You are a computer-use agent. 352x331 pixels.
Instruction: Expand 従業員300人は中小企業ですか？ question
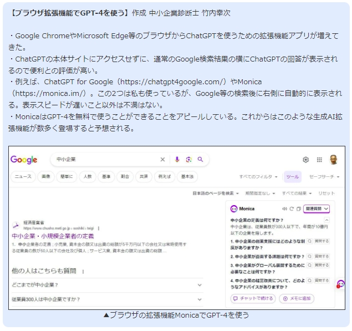click(108, 299)
